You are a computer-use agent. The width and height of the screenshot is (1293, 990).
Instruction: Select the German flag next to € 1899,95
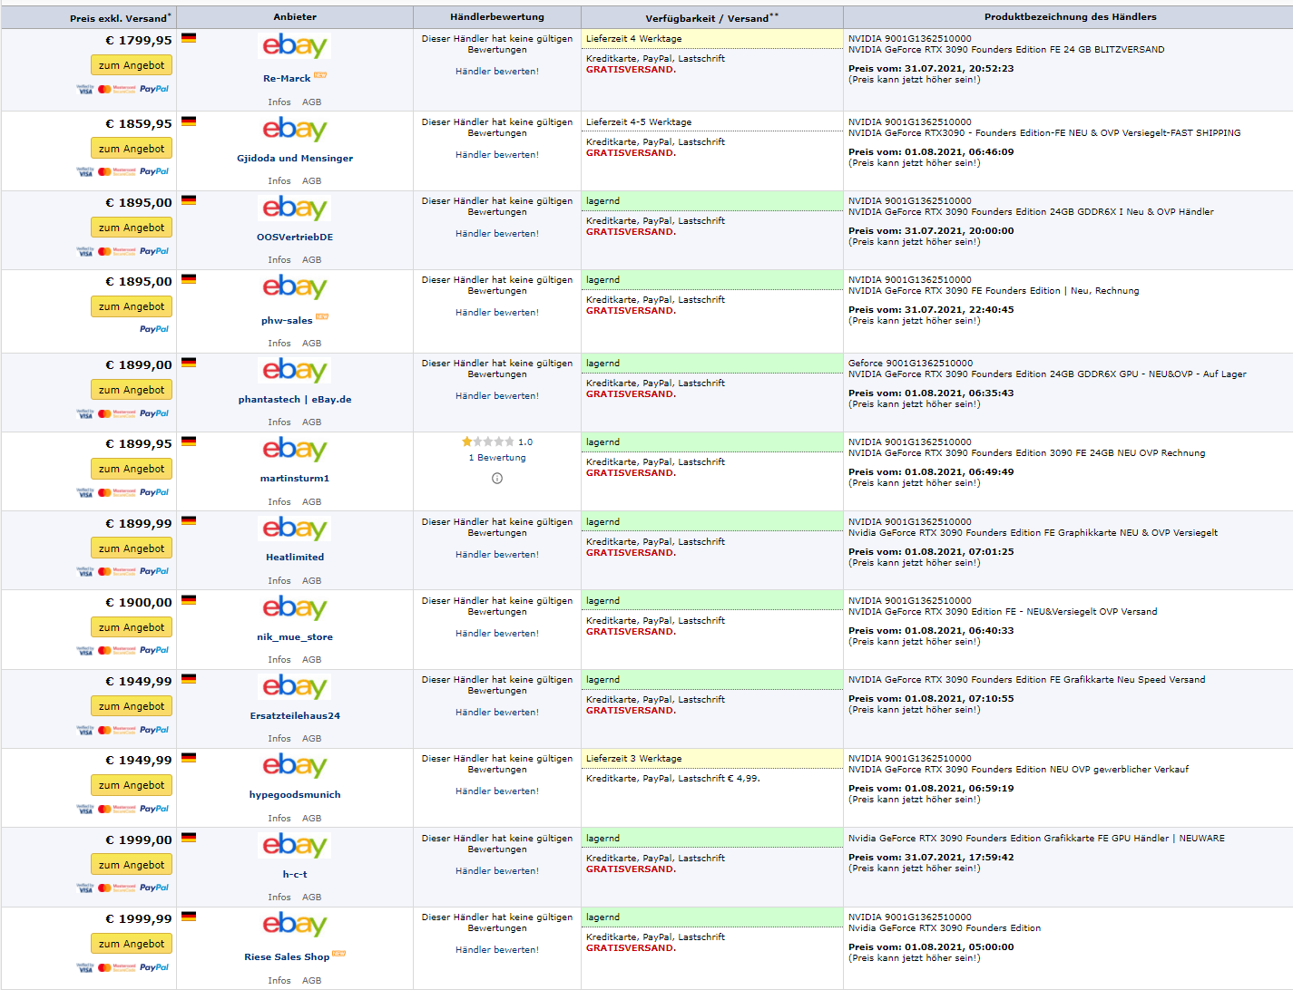coord(189,442)
